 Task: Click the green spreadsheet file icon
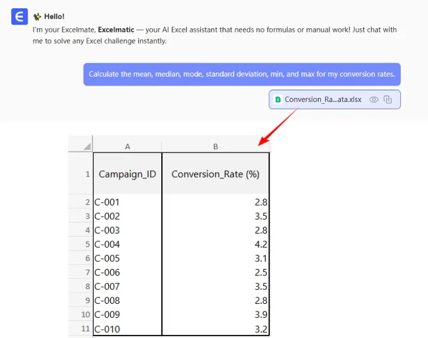coord(278,100)
